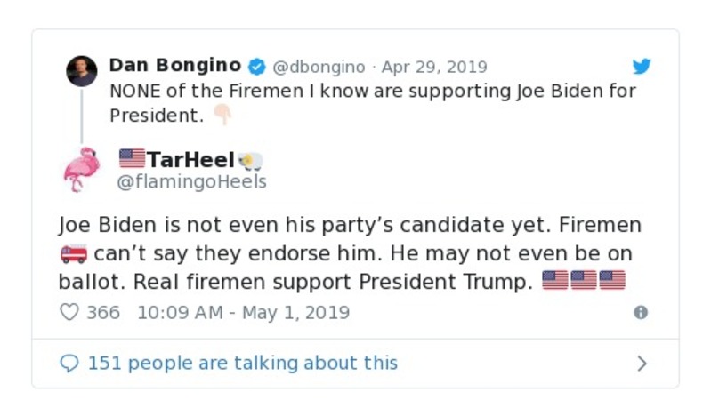Click the sheep emoji after TarHeel
The height and width of the screenshot is (416, 711).
click(252, 161)
